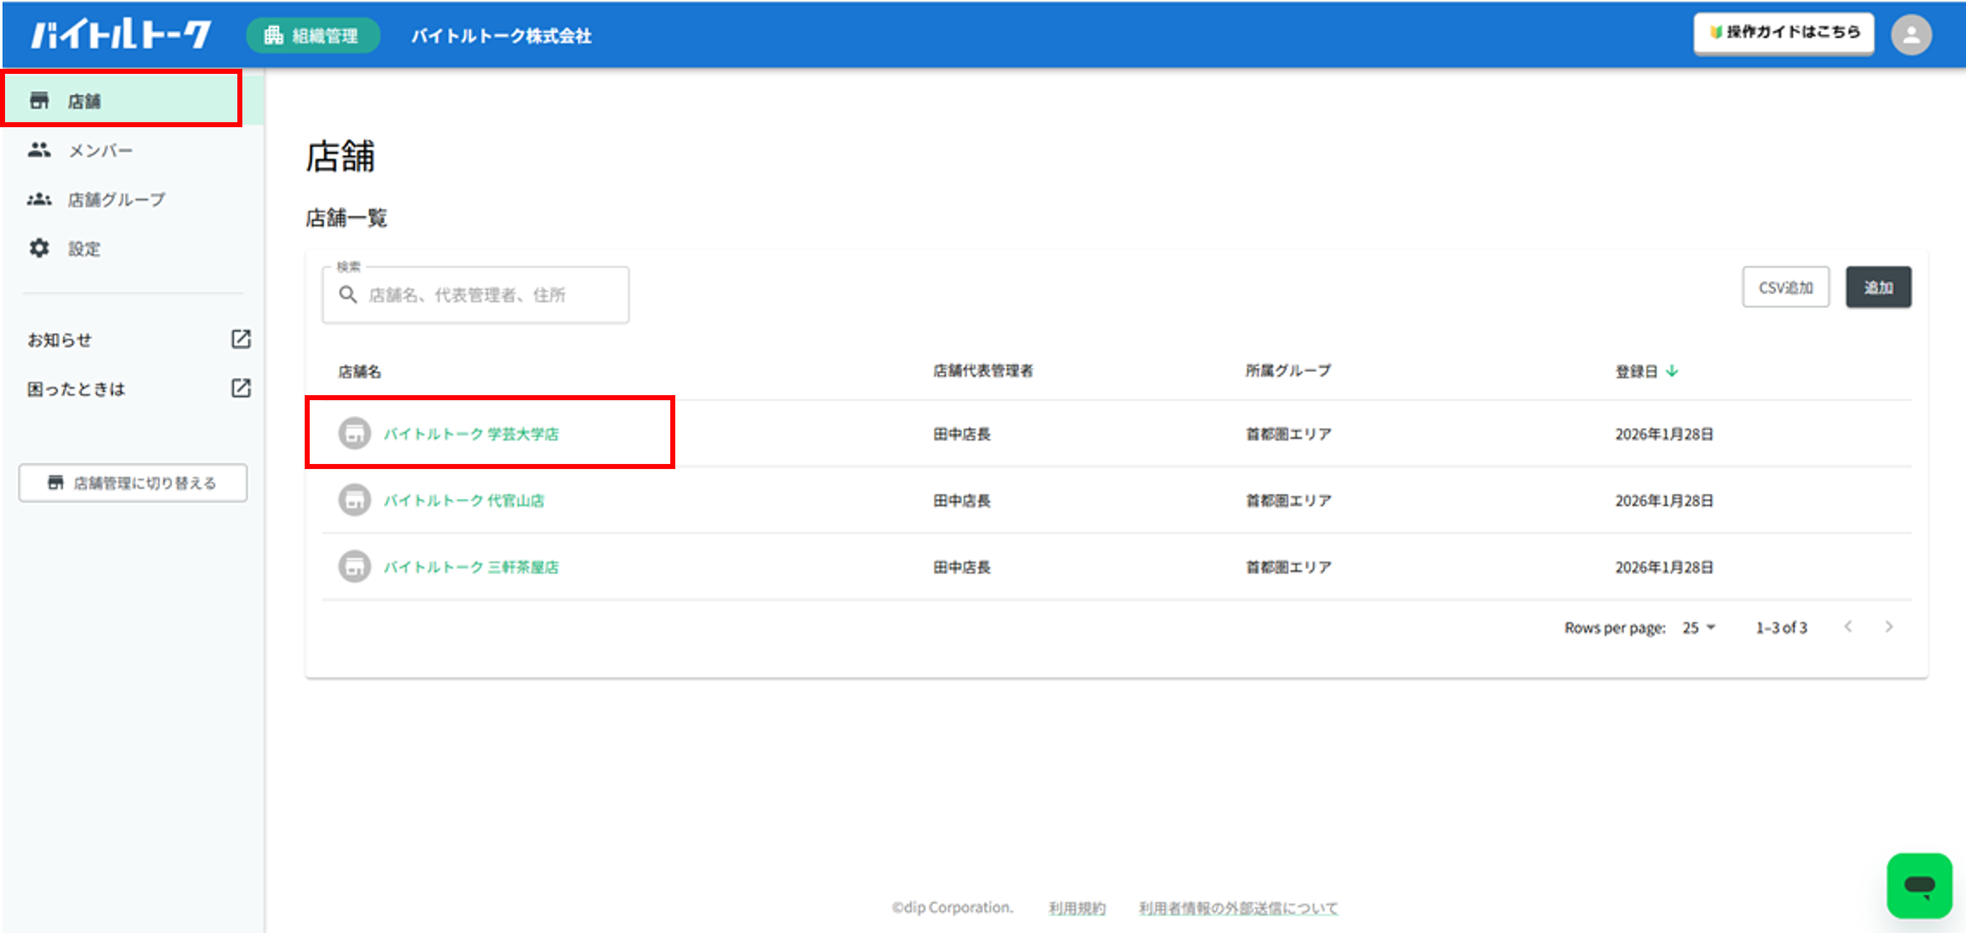This screenshot has height=933, width=1966.
Task: Click 田中店長 in 三軒茶屋店 row
Action: (x=961, y=567)
